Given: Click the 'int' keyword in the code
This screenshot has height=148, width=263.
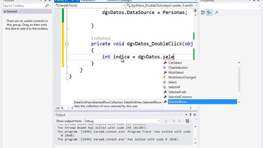Looking at the screenshot, I should tap(106, 57).
